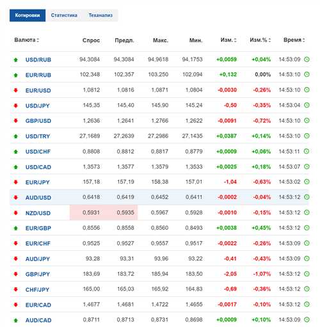Click the clock icon in EUR/USD row
Viewport: 320px width, 327px height.
[x=307, y=90]
